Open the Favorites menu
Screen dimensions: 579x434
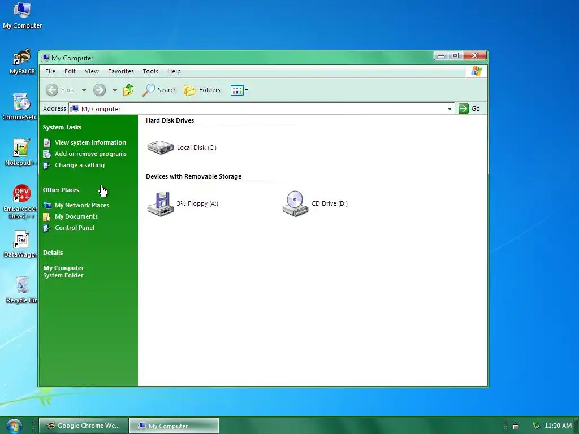(121, 71)
